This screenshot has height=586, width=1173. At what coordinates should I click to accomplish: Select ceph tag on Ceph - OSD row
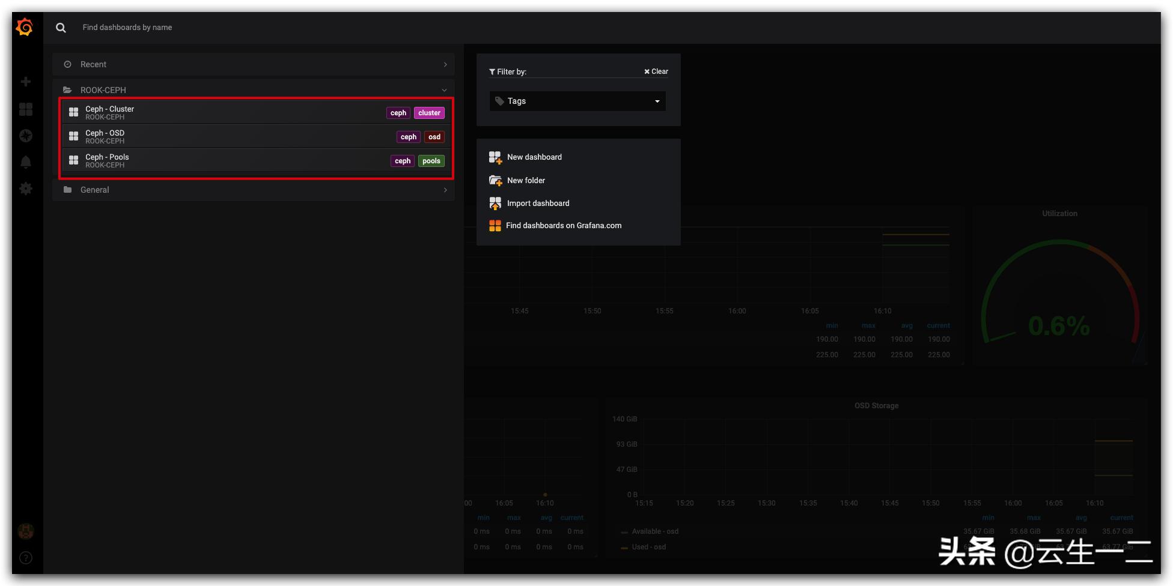click(x=409, y=137)
